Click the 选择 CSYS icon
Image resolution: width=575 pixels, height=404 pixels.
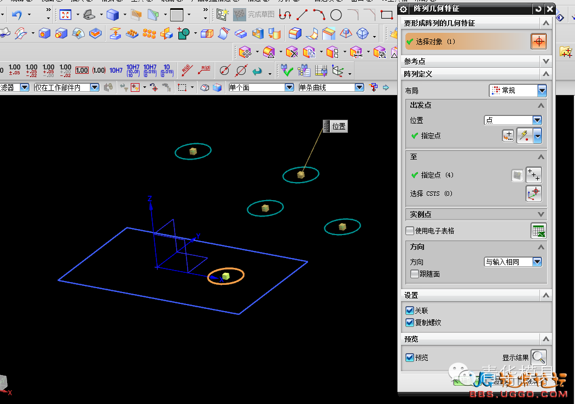pos(533,194)
